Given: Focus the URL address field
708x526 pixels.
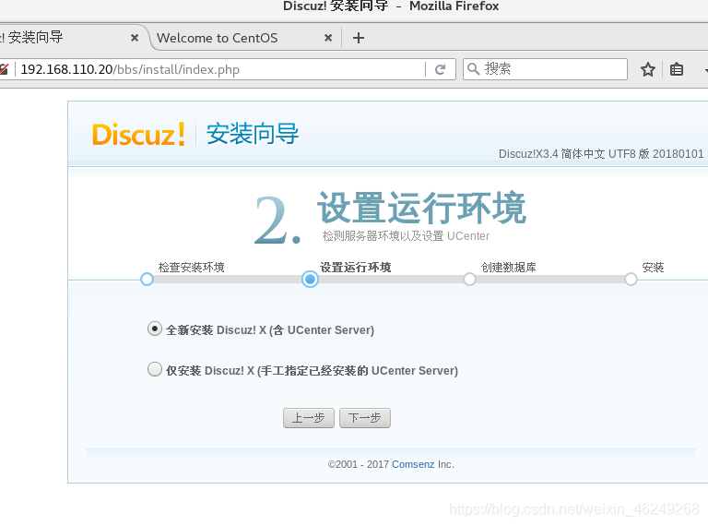Looking at the screenshot, I should (x=221, y=69).
